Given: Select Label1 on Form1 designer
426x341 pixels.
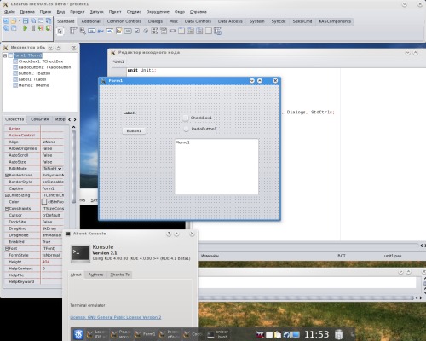Looking at the screenshot, I should point(130,113).
